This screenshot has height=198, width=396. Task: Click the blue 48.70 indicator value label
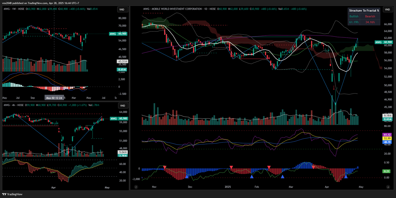[x=387, y=142]
